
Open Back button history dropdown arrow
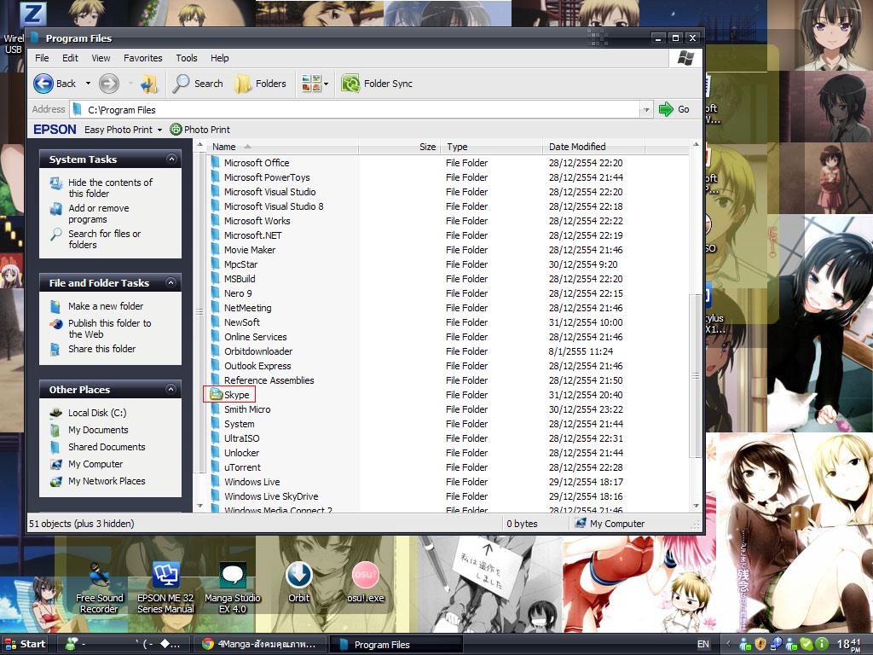click(88, 84)
